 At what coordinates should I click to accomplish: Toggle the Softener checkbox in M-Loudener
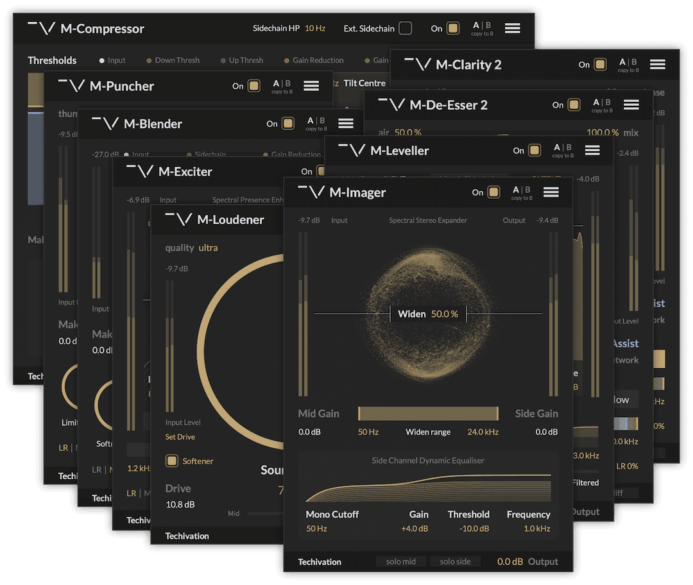point(171,461)
